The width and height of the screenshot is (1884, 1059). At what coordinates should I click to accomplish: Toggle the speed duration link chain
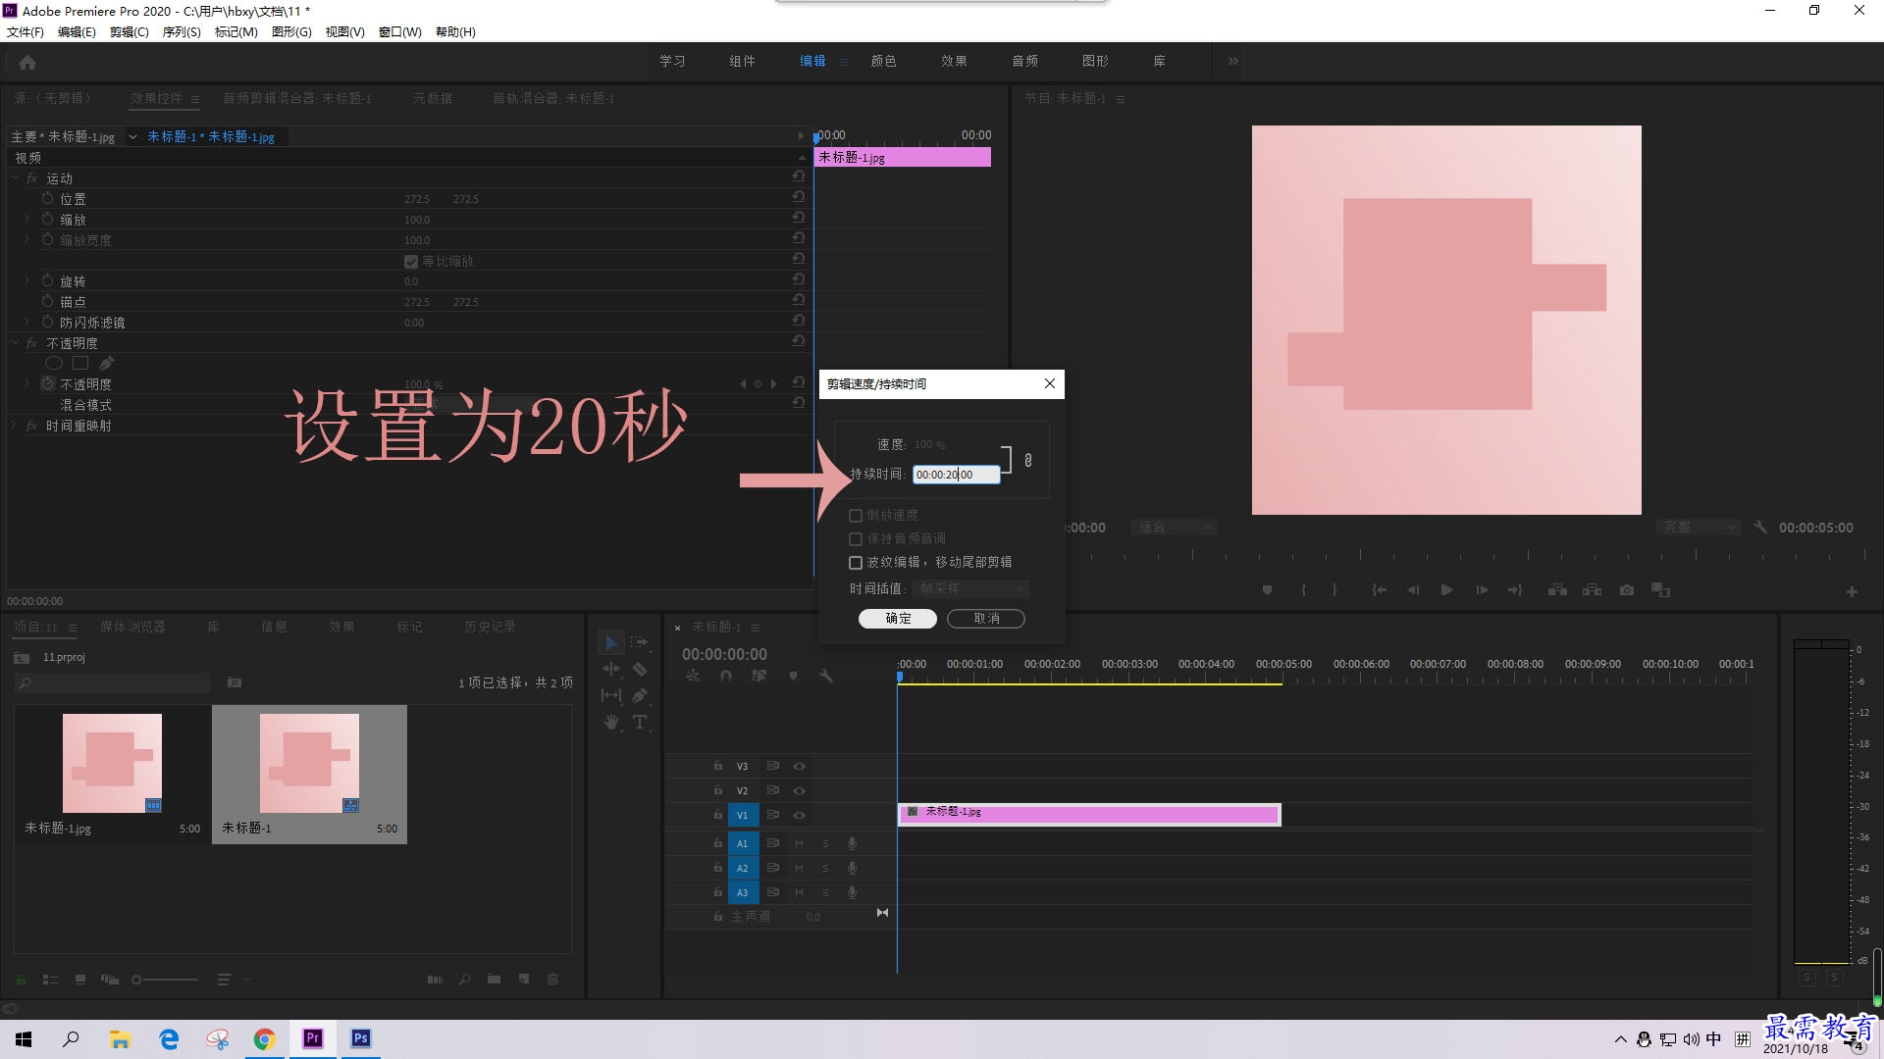pos(1028,460)
